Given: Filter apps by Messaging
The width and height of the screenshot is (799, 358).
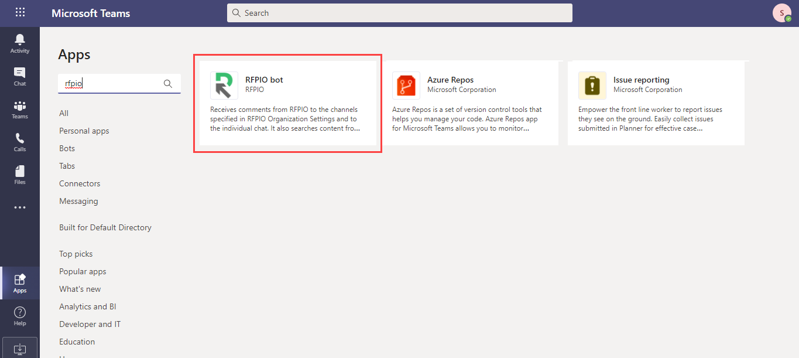Looking at the screenshot, I should [x=78, y=201].
